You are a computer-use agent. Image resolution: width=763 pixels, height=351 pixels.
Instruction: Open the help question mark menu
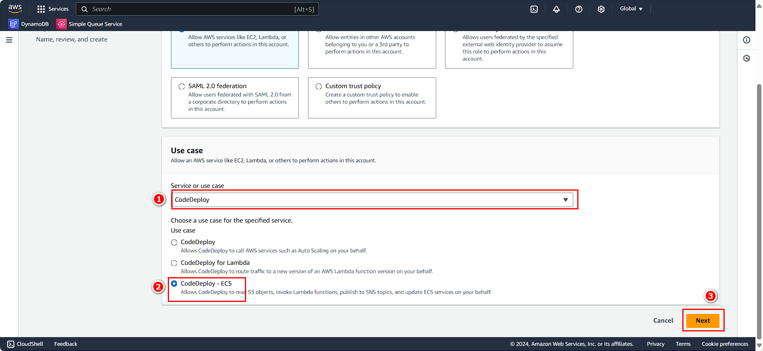pos(579,9)
